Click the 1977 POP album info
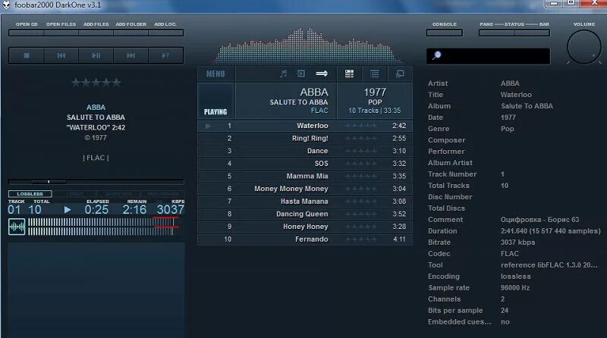Viewport: 607px width, 338px height. point(375,101)
